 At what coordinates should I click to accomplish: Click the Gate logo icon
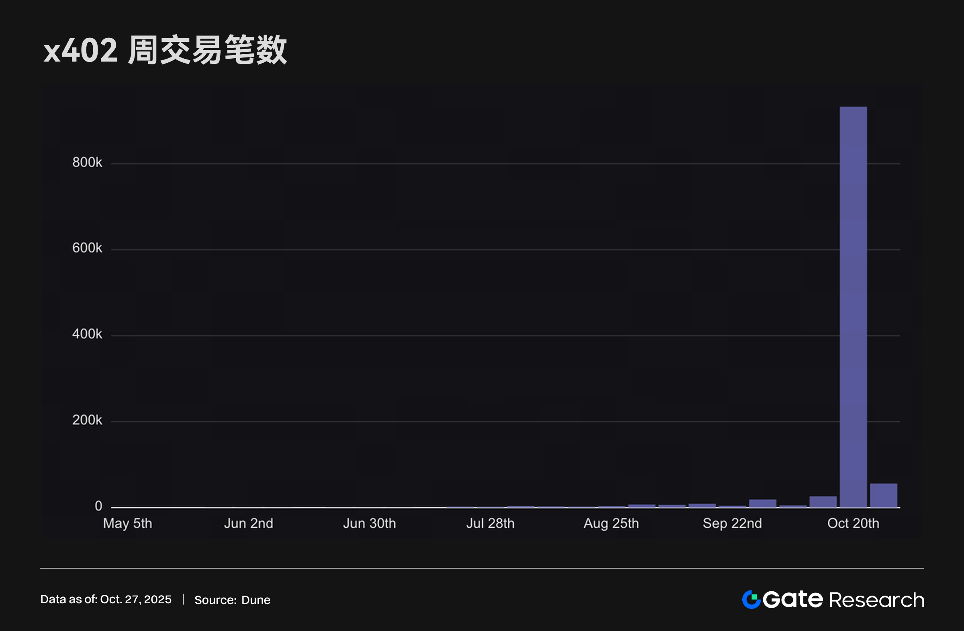pos(751,599)
